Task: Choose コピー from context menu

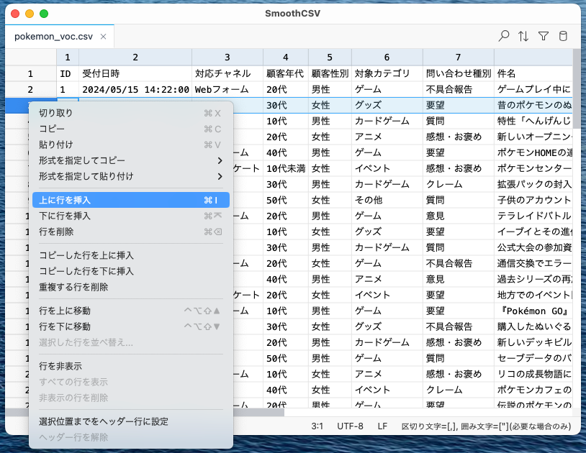Action: (x=130, y=129)
